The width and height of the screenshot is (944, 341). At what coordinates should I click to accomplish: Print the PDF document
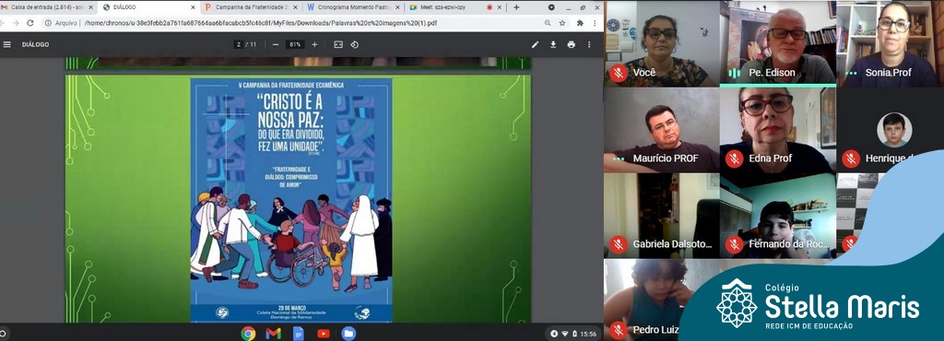(571, 44)
